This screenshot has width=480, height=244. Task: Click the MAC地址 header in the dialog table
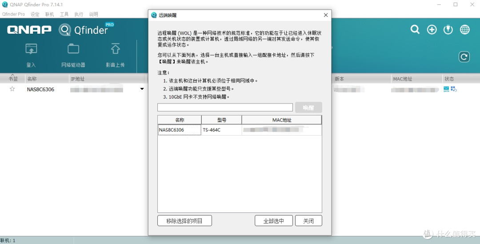click(x=282, y=120)
